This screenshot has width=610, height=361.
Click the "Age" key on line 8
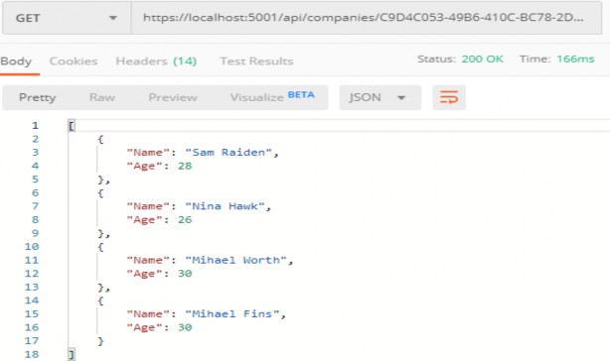click(x=144, y=220)
